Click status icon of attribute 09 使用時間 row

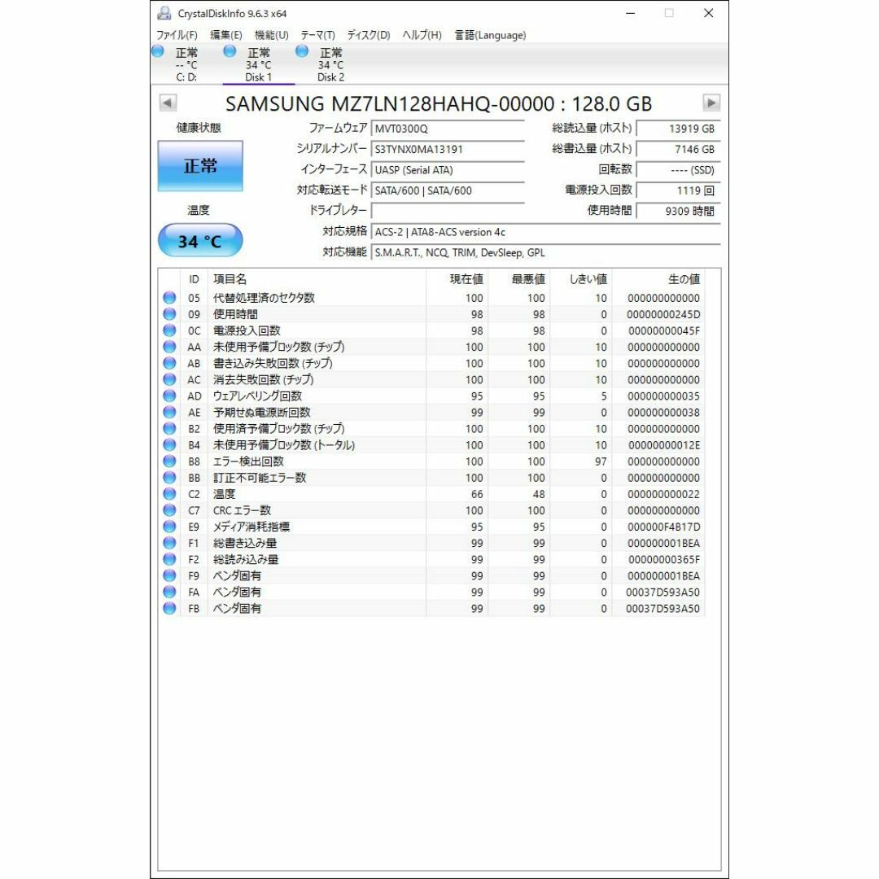click(169, 314)
